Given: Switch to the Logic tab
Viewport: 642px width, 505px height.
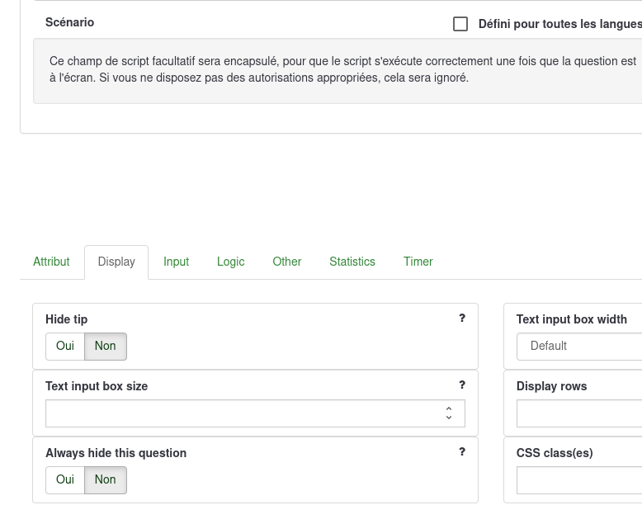Looking at the screenshot, I should [x=230, y=262].
